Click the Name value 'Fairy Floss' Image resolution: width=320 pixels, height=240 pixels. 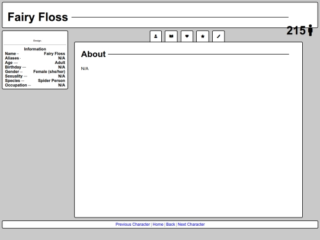(x=55, y=54)
